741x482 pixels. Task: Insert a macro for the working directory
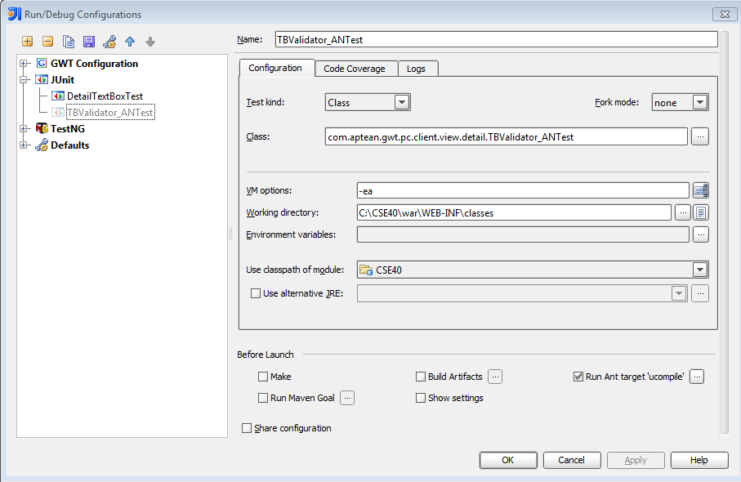[700, 212]
